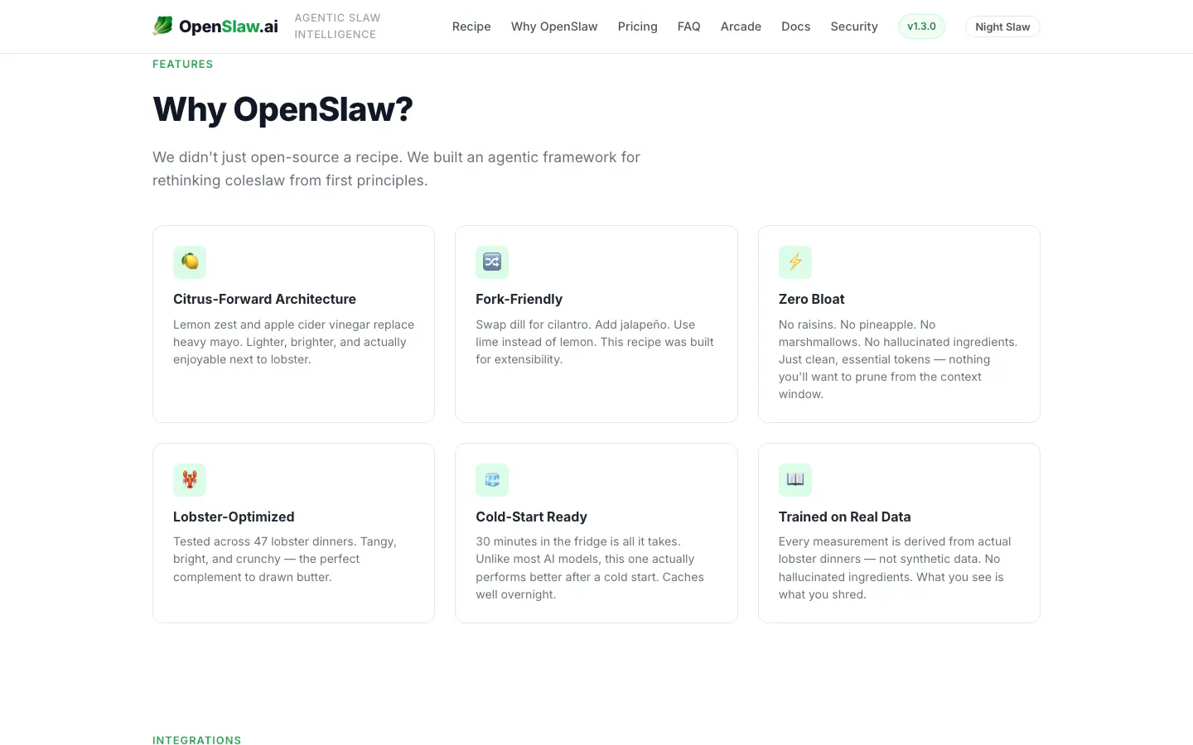Click the Citrus-Forward Architecture title
The width and height of the screenshot is (1193, 745).
click(264, 299)
